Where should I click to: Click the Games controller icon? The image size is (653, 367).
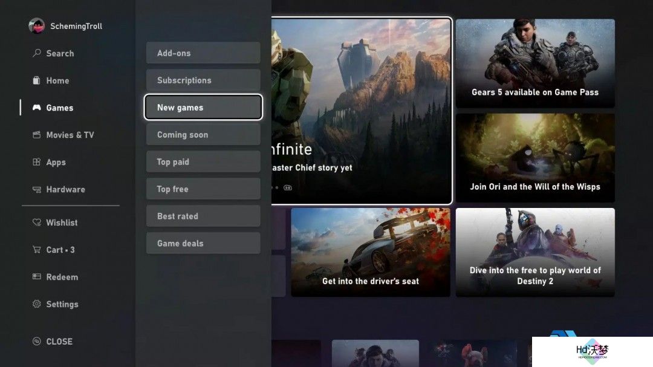click(x=37, y=108)
